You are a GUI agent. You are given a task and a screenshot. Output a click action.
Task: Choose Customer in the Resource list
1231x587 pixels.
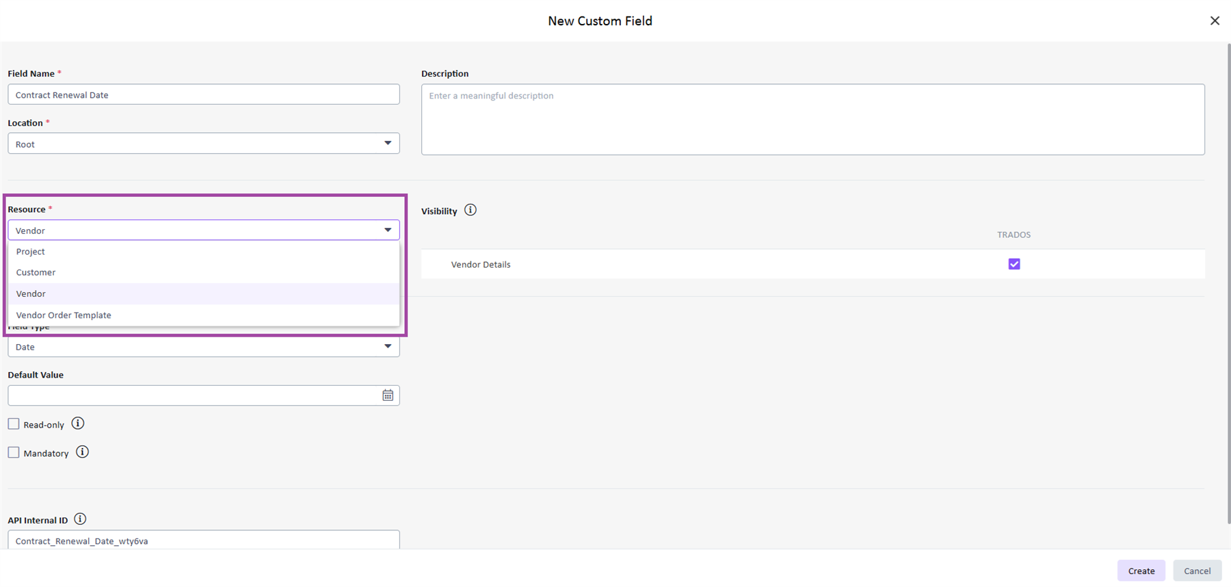click(36, 272)
